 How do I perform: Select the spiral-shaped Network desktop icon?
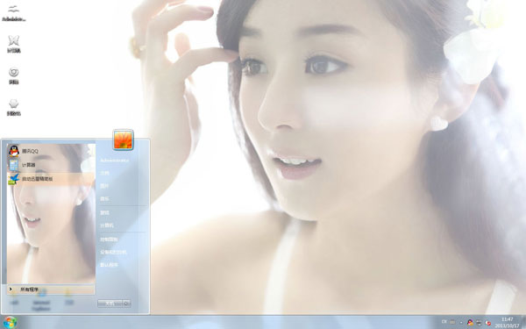pyautogui.click(x=14, y=75)
